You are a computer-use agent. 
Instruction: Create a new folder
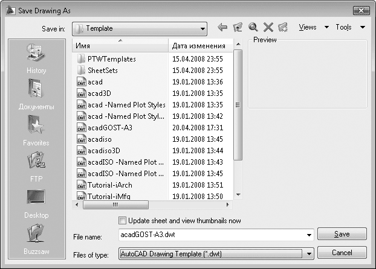tap(284, 28)
